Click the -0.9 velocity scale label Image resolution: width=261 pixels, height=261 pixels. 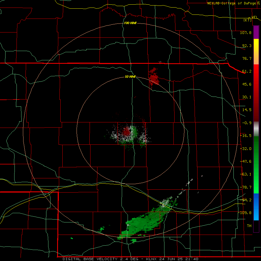click(x=247, y=123)
